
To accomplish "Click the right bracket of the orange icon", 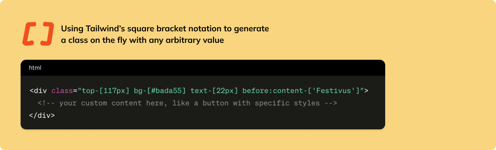I will click(x=47, y=34).
